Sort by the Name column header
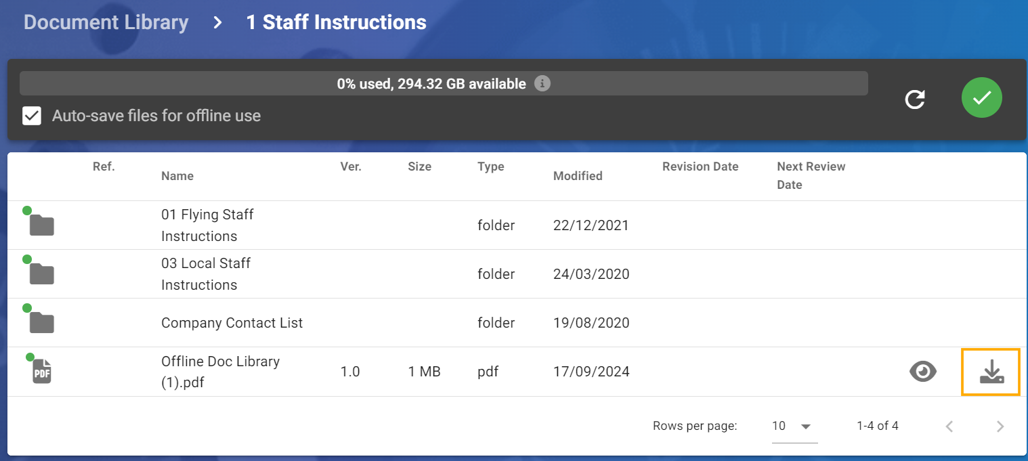 [x=177, y=176]
